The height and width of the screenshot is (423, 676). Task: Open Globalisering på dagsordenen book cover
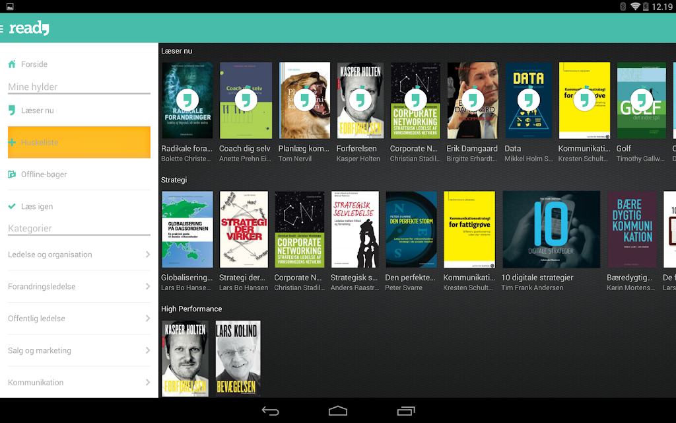pyautogui.click(x=187, y=229)
